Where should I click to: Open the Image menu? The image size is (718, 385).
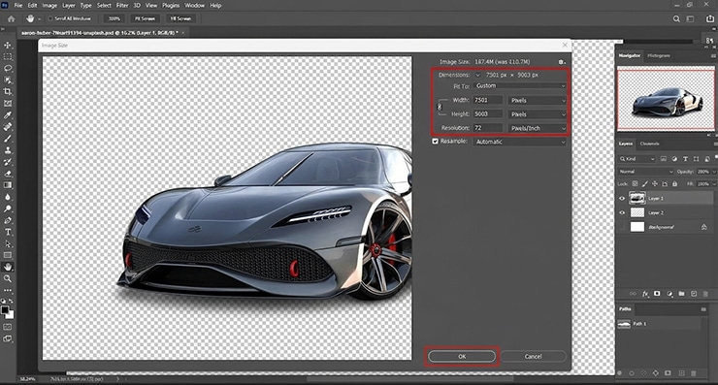(49, 6)
